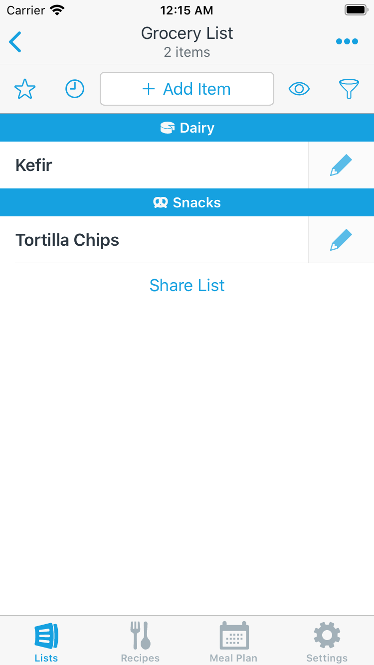The width and height of the screenshot is (374, 665).
Task: Switch to the Lists tab
Action: click(46, 642)
